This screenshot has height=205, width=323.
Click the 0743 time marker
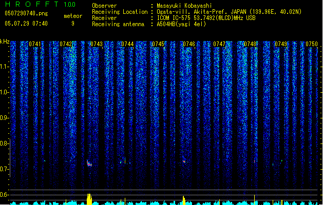click(97, 44)
